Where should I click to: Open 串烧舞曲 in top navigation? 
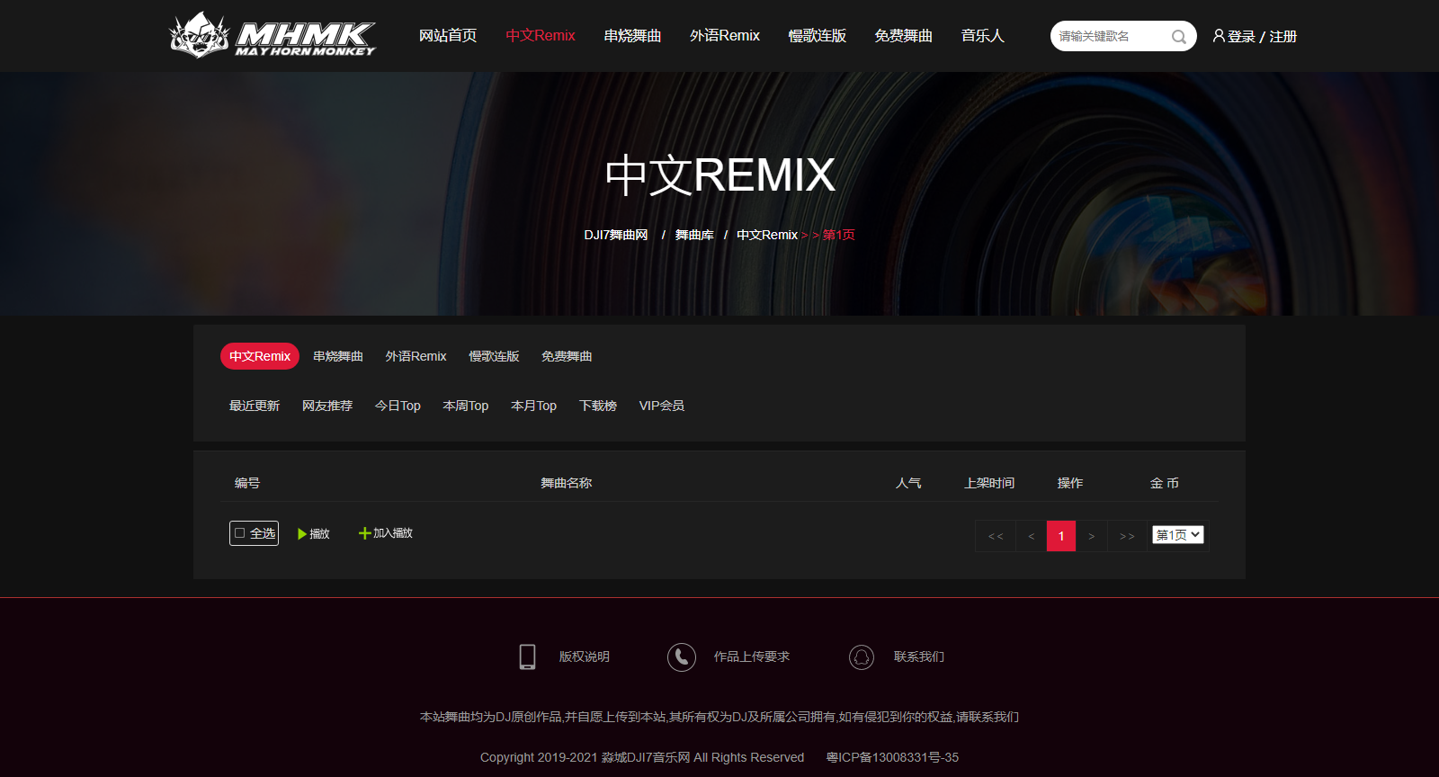[x=632, y=36]
